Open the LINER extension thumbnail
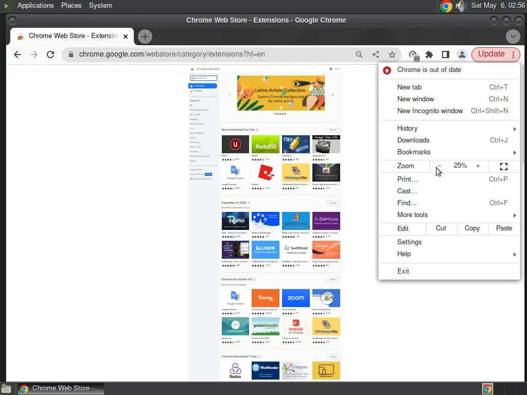 point(265,249)
